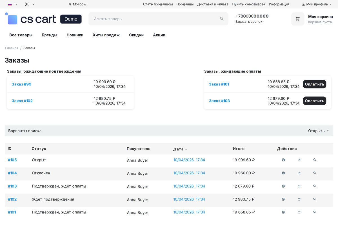
Task: Pay for order #103 with Оплатить
Action: pyautogui.click(x=315, y=101)
